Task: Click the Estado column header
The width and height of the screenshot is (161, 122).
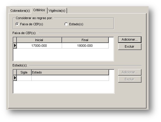Action: [70, 72]
